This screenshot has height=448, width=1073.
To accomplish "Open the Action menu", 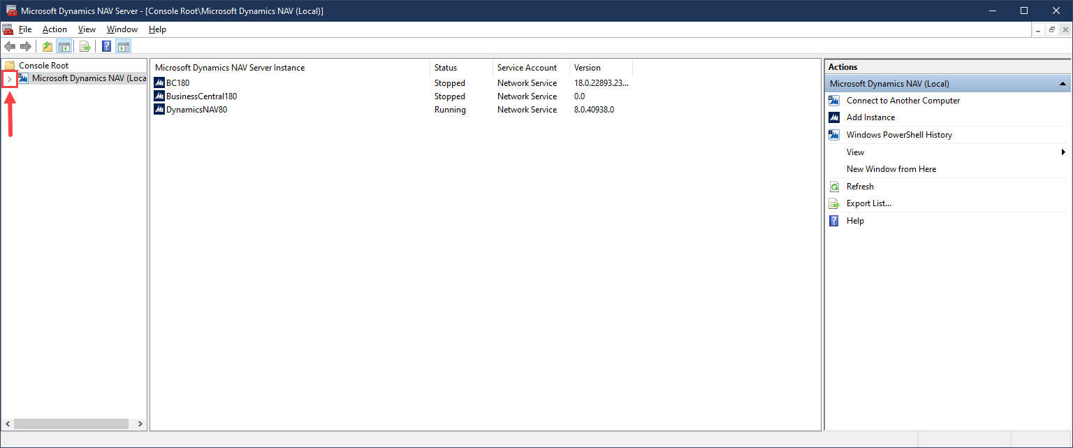I will pos(54,29).
